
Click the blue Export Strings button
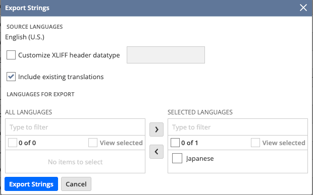[31, 184]
